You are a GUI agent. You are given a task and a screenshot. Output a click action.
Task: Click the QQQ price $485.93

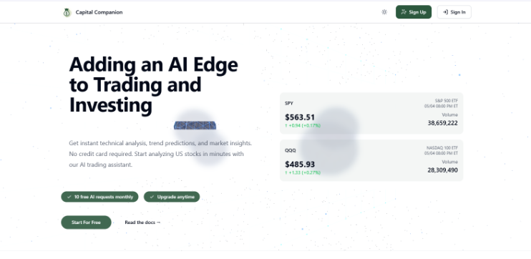pyautogui.click(x=300, y=165)
